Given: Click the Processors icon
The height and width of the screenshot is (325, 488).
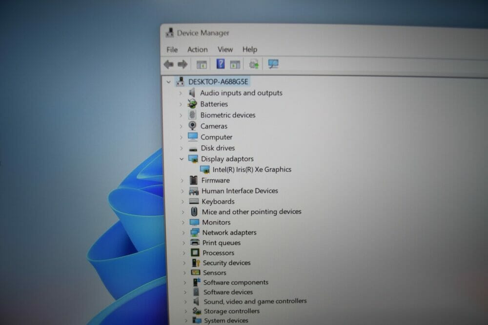Looking at the screenshot, I should click(x=195, y=252).
